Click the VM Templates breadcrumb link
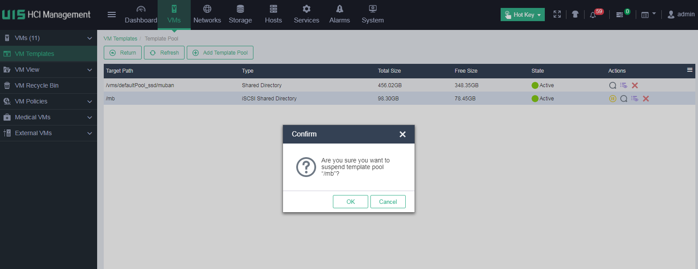 tap(121, 39)
